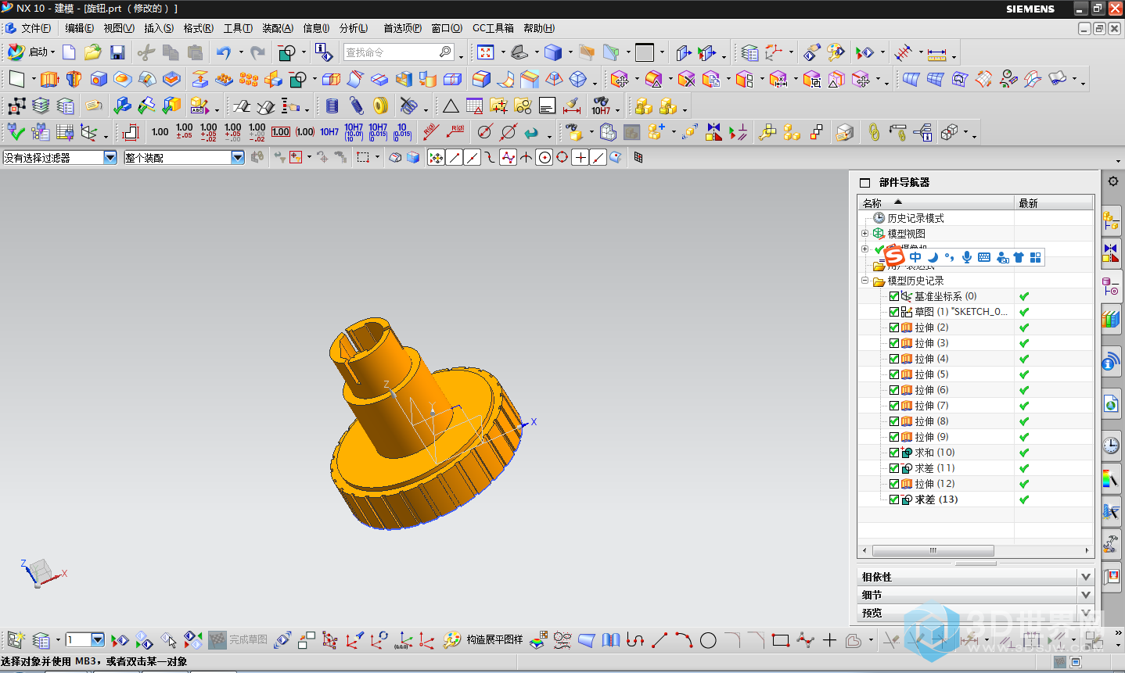Open the 启动 dropdown arrow
This screenshot has width=1125, height=673.
53,52
